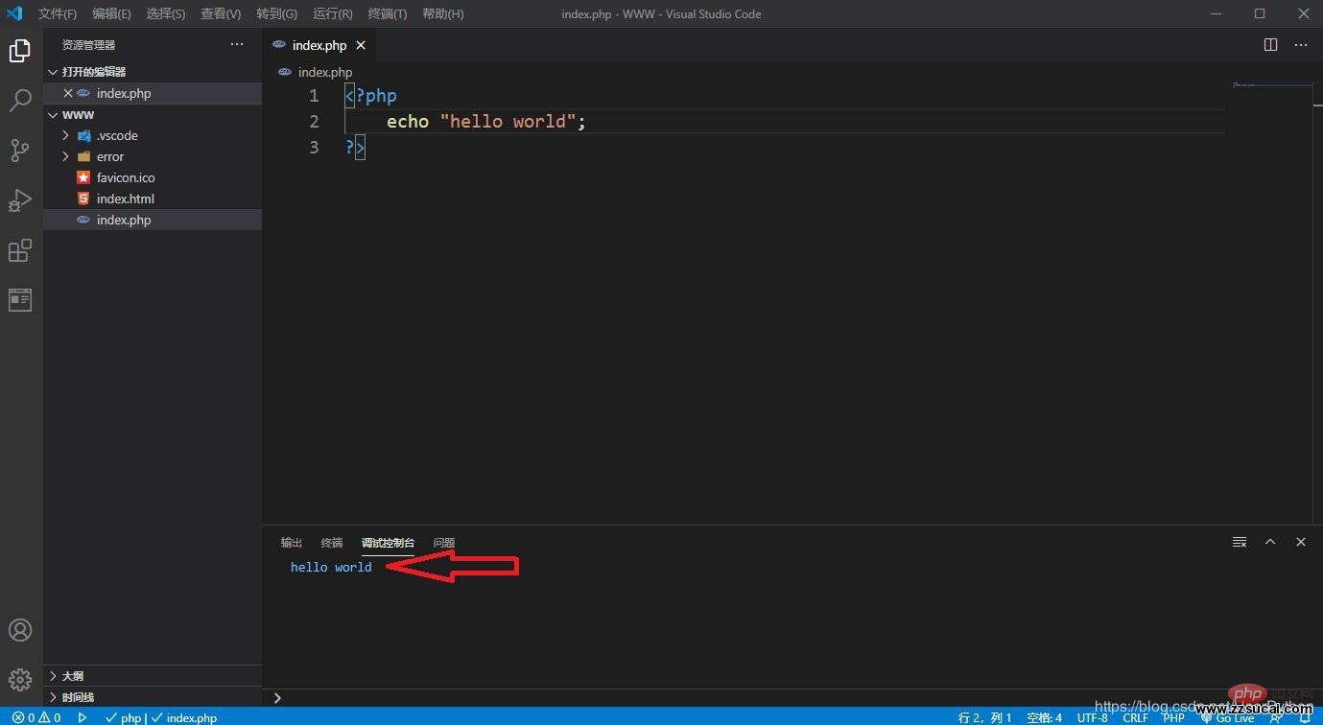Close the index.php editor tab
Viewport: 1323px width, 725px height.
(x=361, y=45)
